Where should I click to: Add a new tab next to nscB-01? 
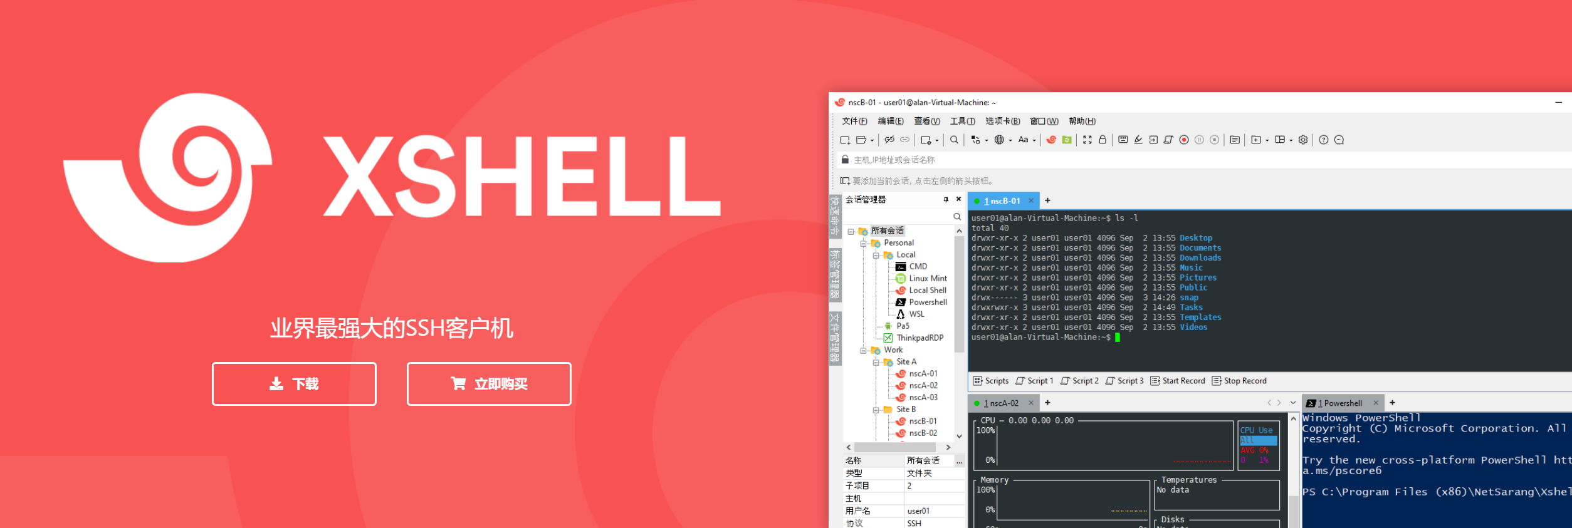(1047, 201)
